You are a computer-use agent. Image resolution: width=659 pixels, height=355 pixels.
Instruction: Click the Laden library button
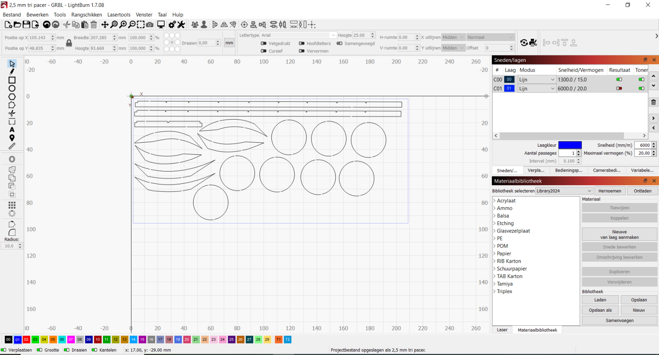[x=600, y=300]
